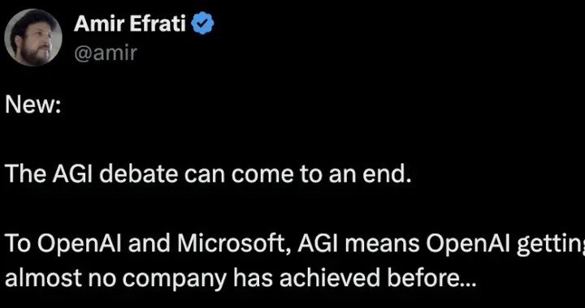
Task: Click "almost no company has achieved before" line
Action: click(240, 278)
